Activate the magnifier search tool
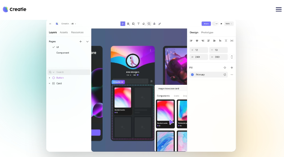The width and height of the screenshot is (284, 157). (149, 24)
